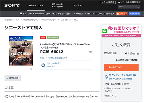
Task: Open My Sony IDでサインイン link
Action: [x=54, y=14]
